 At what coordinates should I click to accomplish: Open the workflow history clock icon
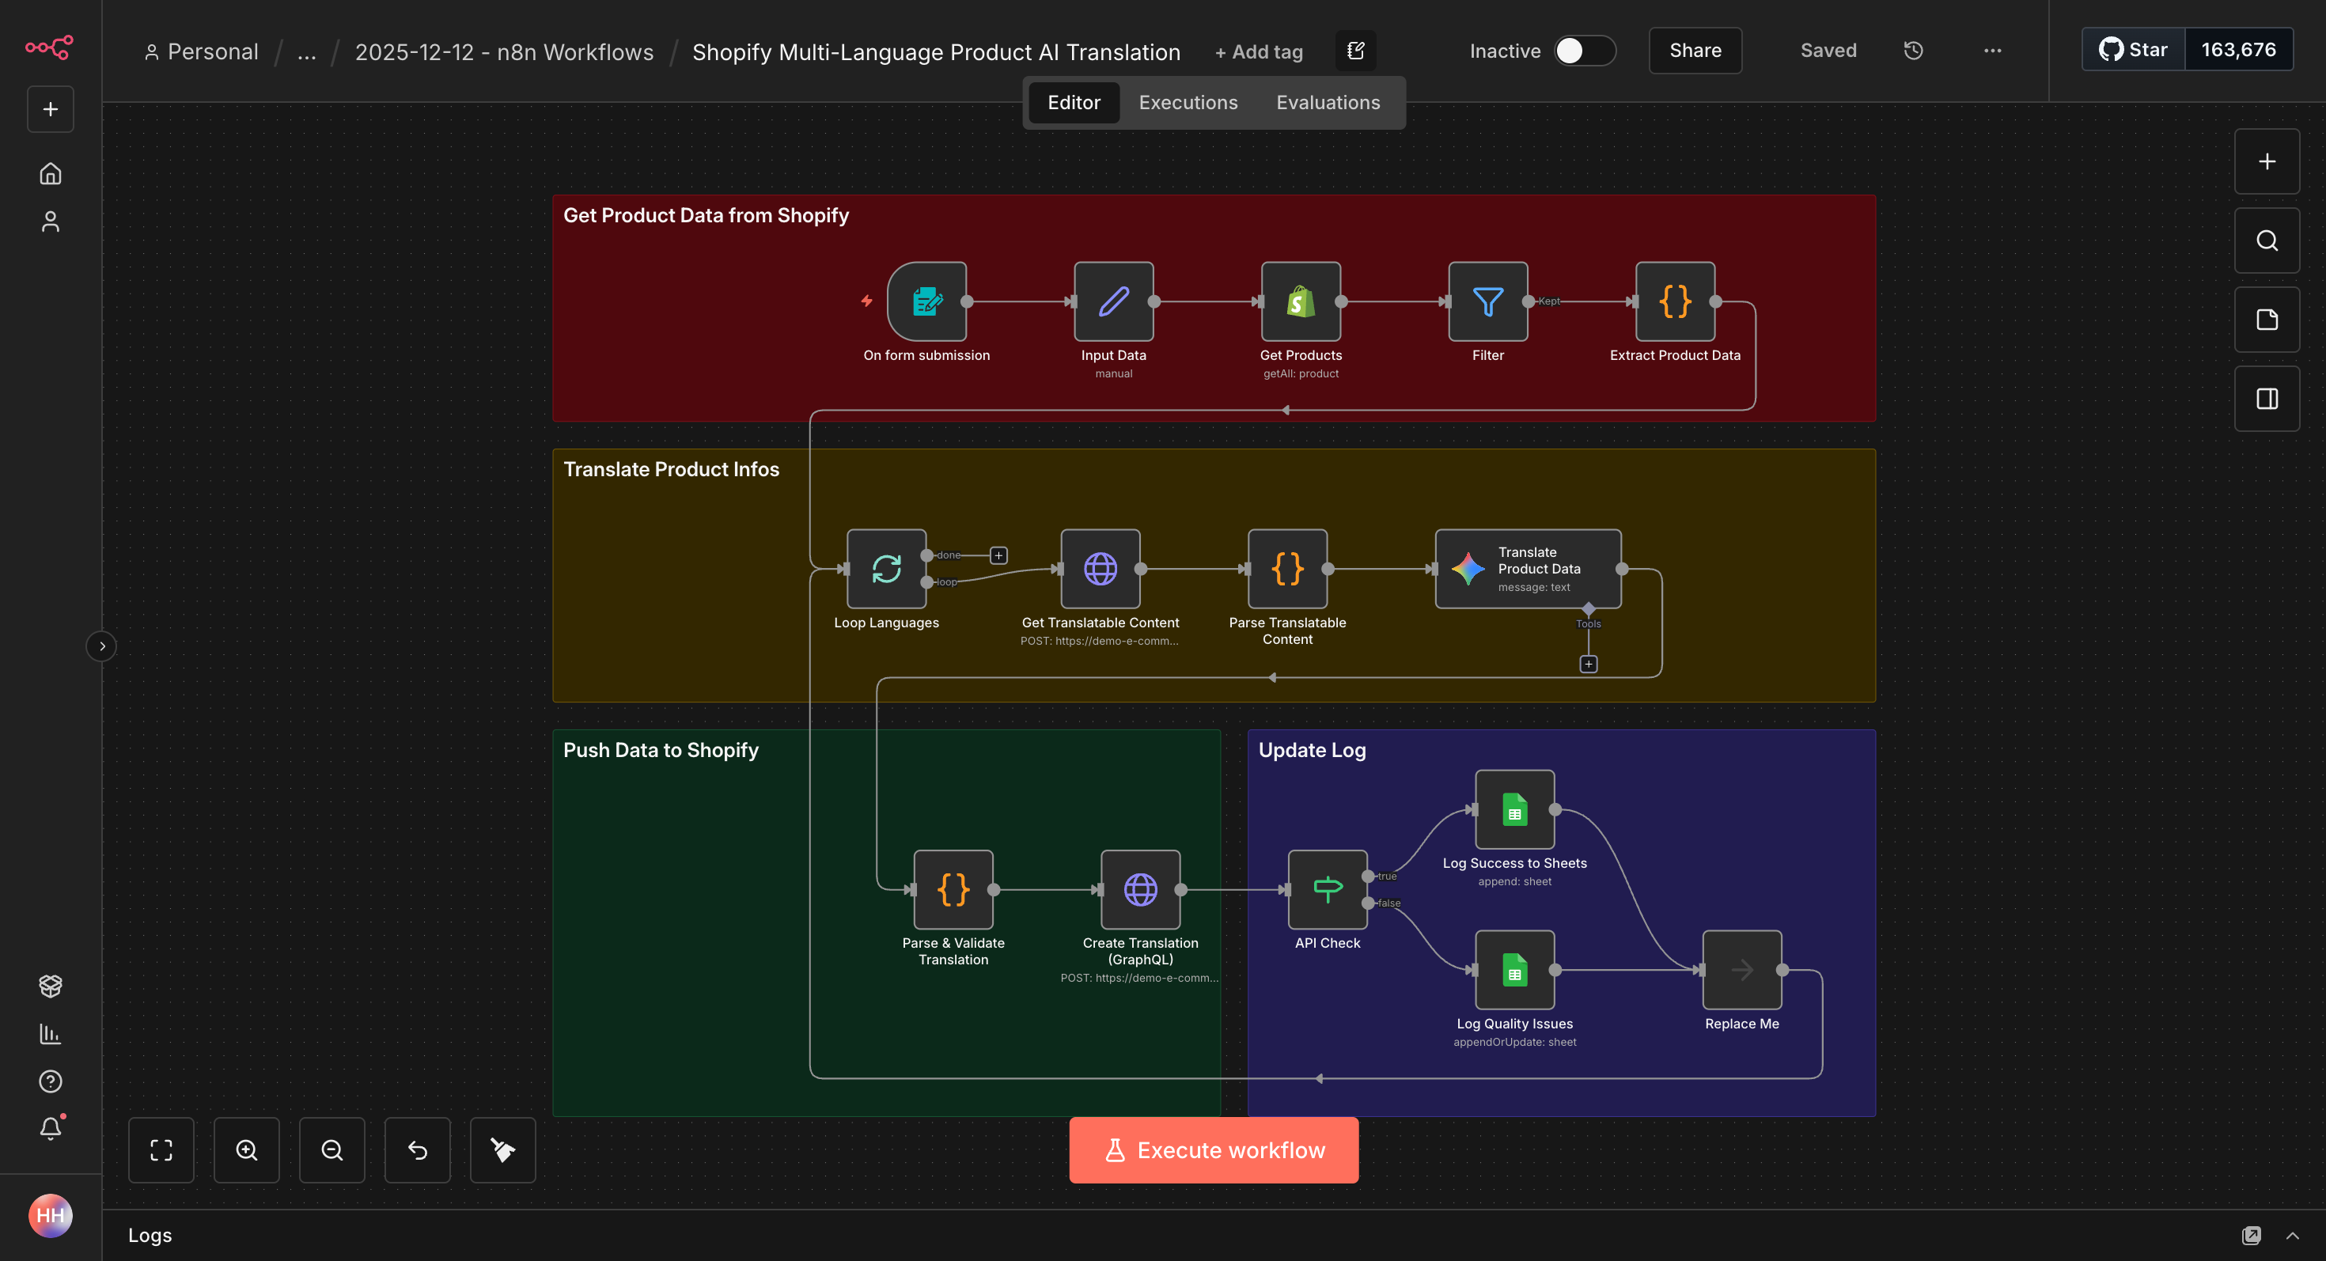click(x=1913, y=51)
